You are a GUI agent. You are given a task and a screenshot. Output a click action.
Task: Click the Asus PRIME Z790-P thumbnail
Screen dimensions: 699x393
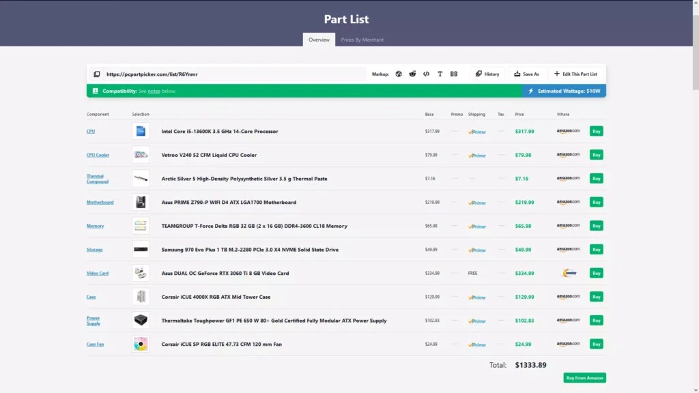click(141, 202)
